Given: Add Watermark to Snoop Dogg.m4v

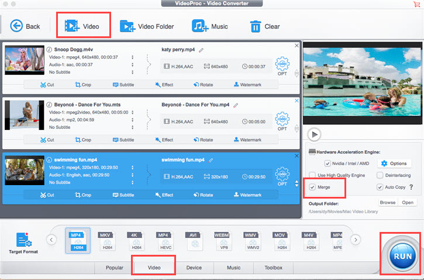Looking at the screenshot, I should (247, 85).
